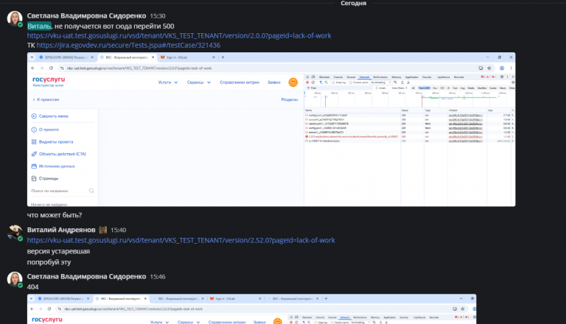The width and height of the screenshot is (566, 324).
Task: Open DevTools Console tab in first screenshot
Action: (338, 77)
